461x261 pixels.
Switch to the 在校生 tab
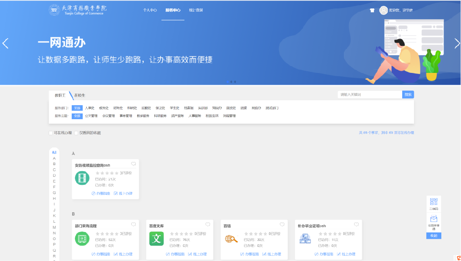80,95
